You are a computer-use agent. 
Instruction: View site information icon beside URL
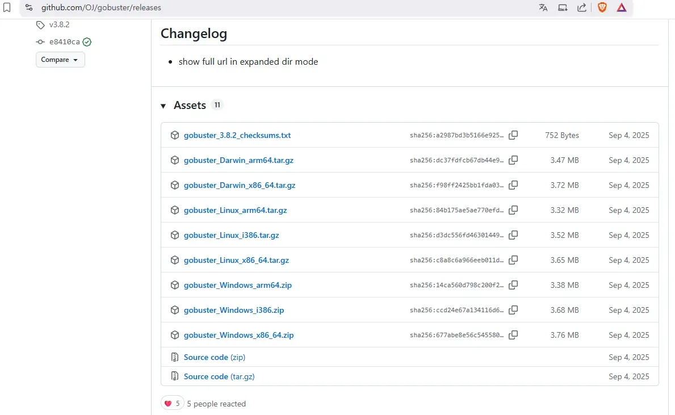pyautogui.click(x=29, y=7)
